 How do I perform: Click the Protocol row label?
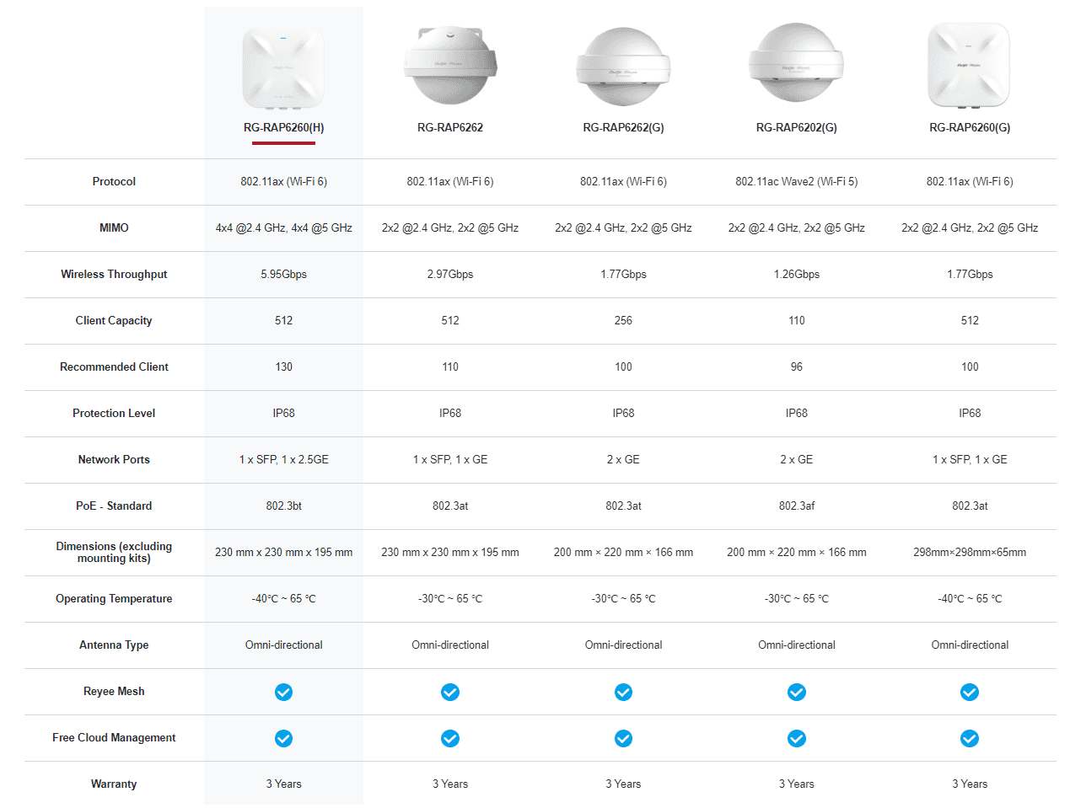click(114, 181)
